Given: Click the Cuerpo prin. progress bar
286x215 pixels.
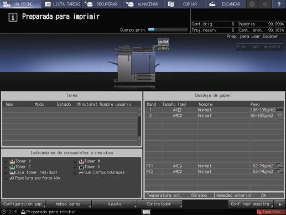Looking at the screenshot, I should (168, 29).
